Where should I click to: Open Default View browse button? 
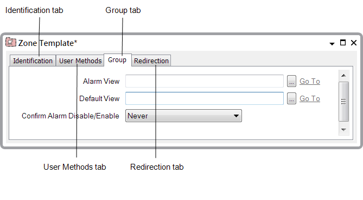291,98
